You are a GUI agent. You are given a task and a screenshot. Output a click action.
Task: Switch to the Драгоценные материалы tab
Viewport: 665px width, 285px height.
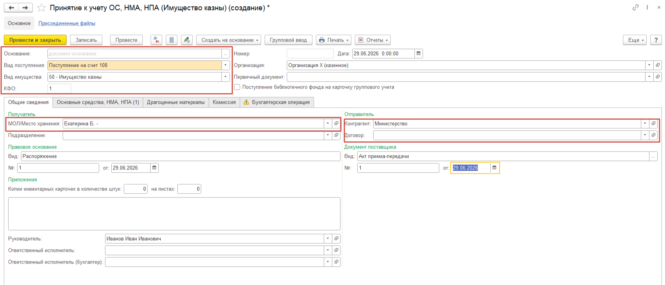[x=176, y=102]
